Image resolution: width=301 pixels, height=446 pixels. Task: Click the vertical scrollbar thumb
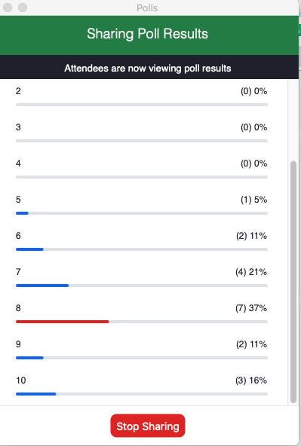point(293,282)
